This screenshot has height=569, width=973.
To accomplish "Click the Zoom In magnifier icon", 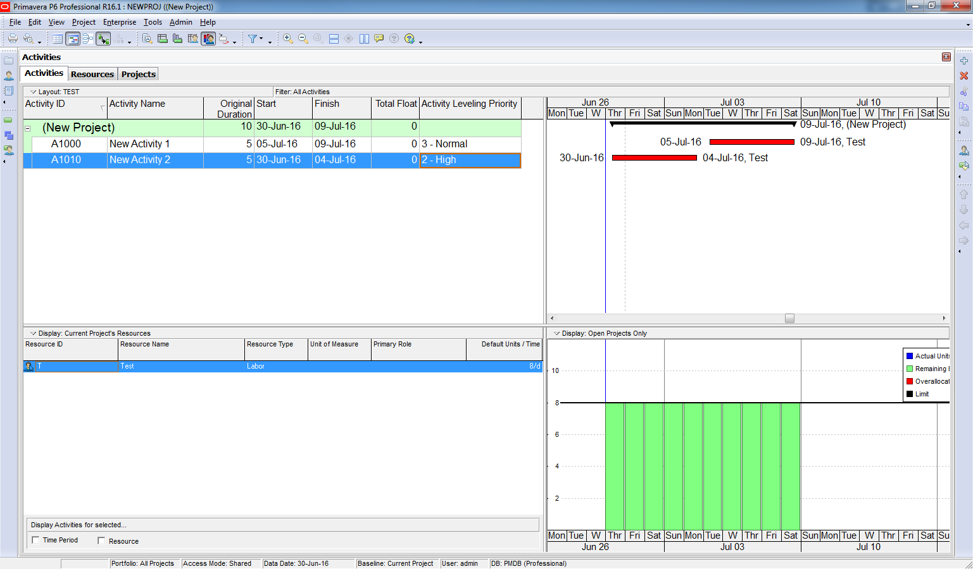I will point(287,39).
